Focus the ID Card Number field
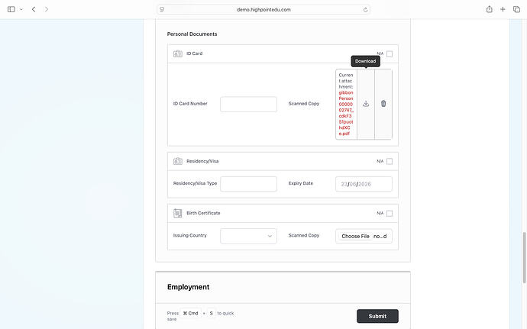The height and width of the screenshot is (329, 527). 249,104
